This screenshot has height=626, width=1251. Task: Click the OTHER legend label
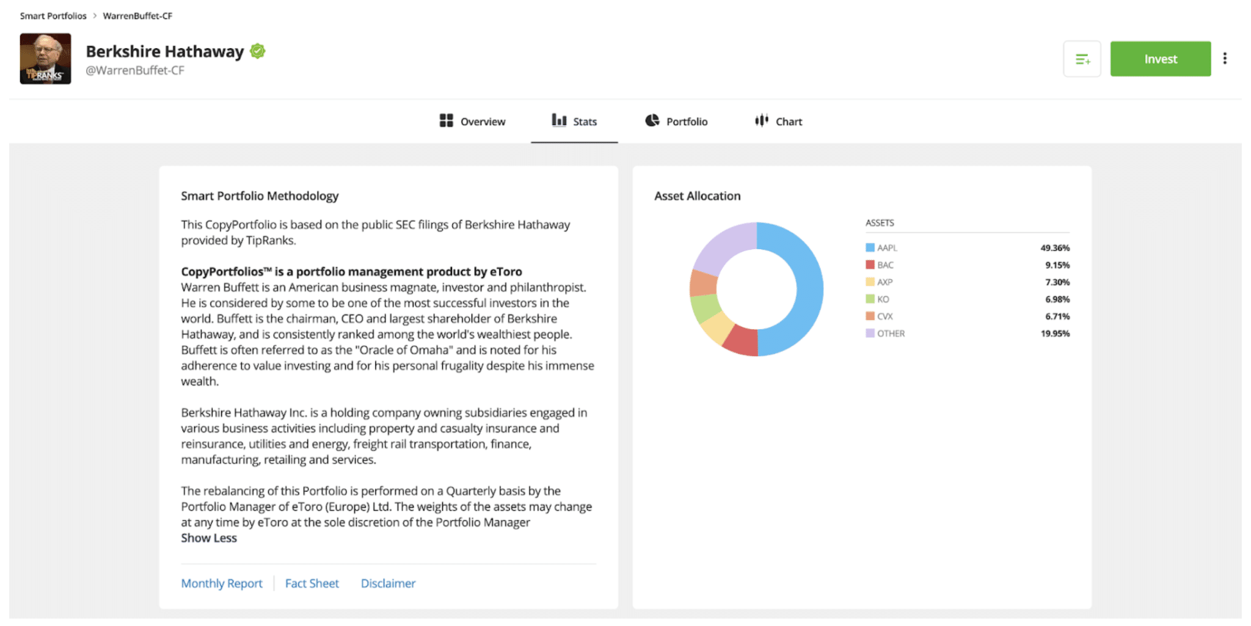point(891,333)
